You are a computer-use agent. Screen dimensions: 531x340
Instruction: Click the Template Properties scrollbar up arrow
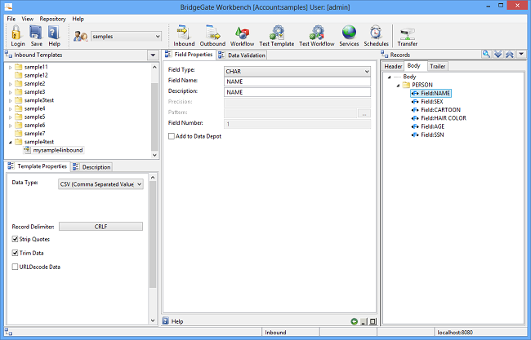point(153,178)
